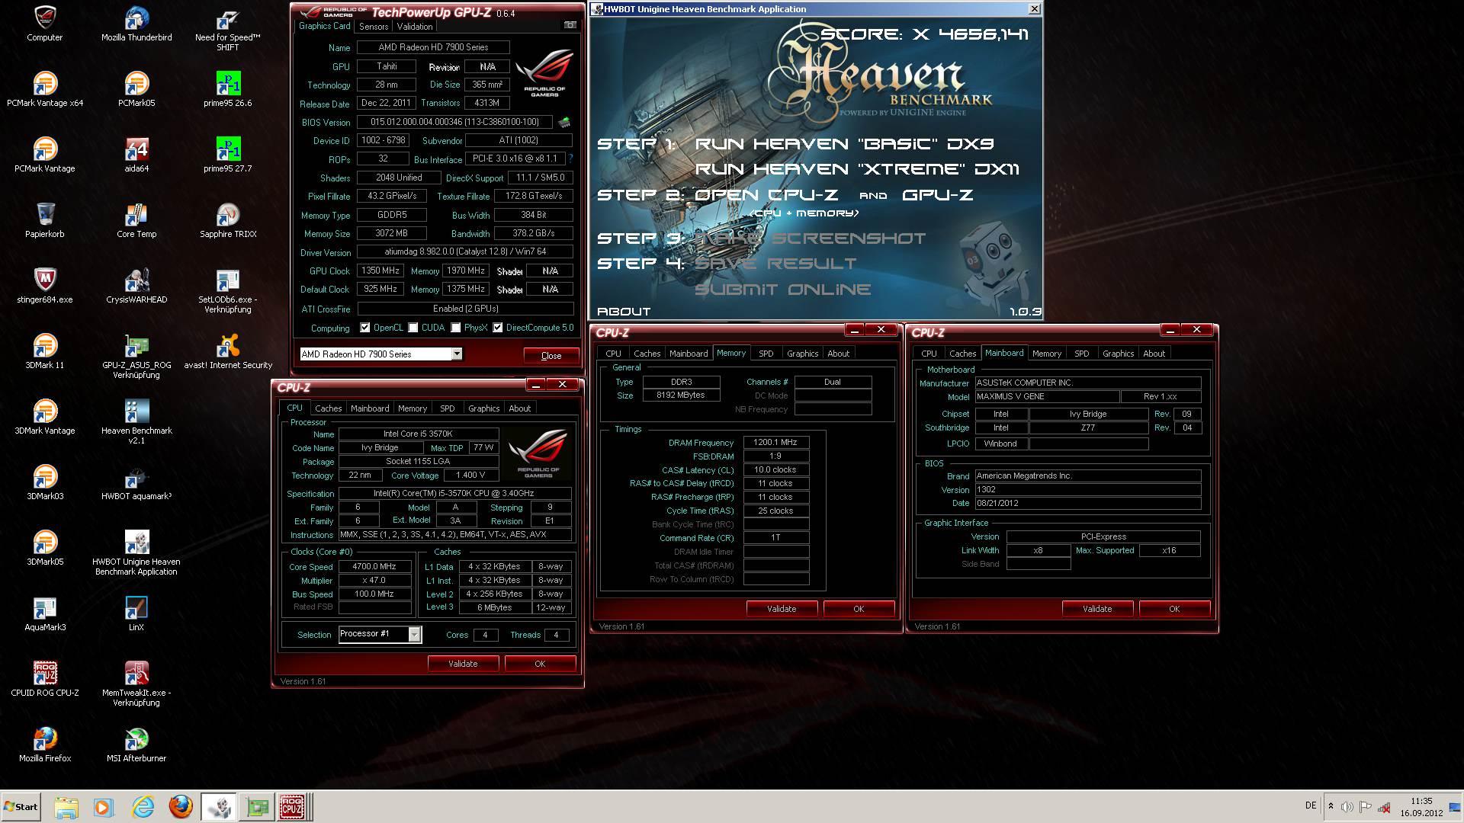This screenshot has width=1464, height=823.
Task: Open the Computer desktop icon
Action: 45,24
